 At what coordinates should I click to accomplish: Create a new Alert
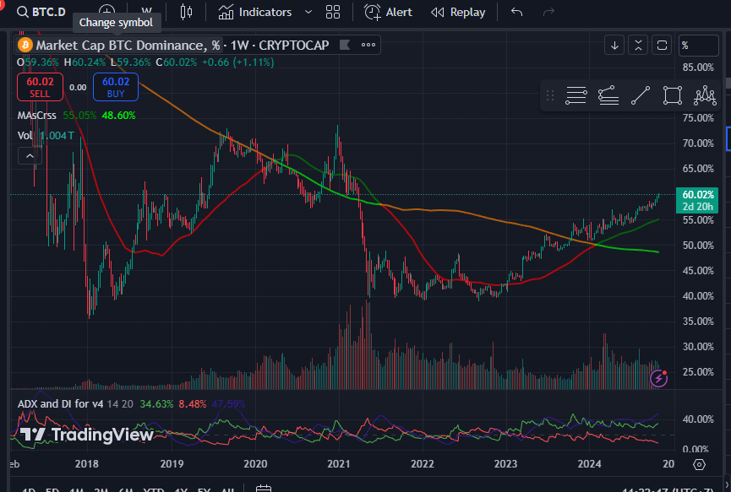pos(389,12)
